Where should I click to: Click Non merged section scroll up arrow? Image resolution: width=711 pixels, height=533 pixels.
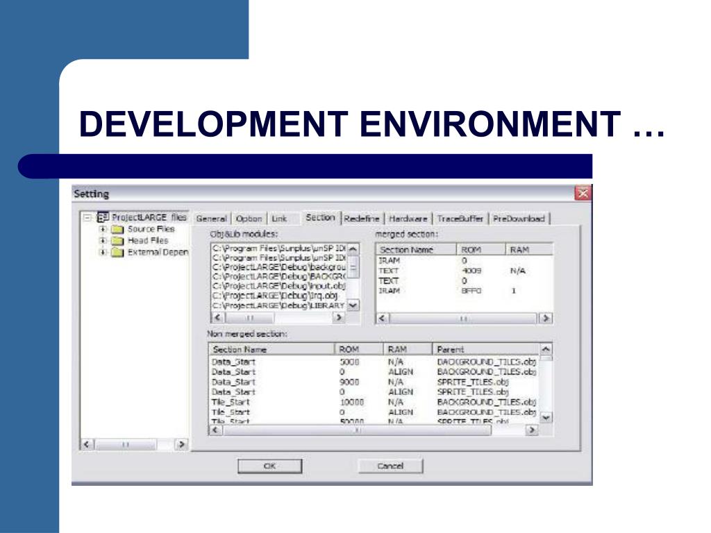click(x=546, y=349)
